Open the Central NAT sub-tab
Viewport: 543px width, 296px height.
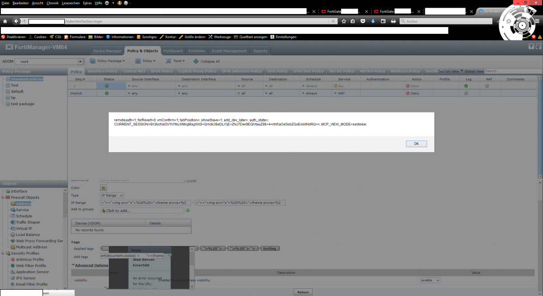click(134, 71)
